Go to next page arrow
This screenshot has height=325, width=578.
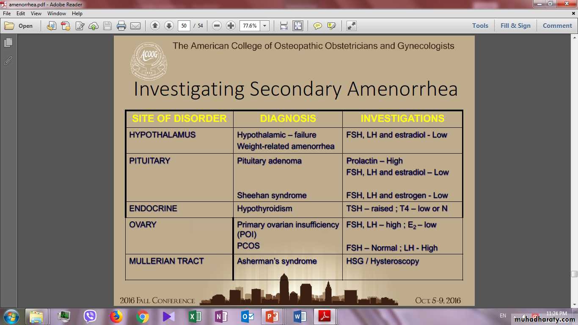point(169,26)
